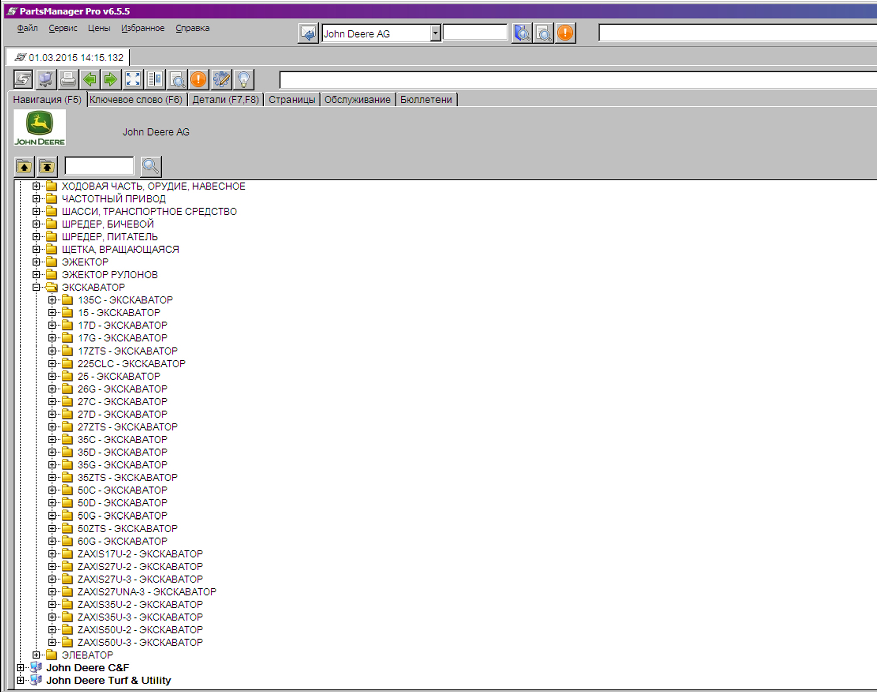Click the lightbulb hint icon
Viewport: 877px width, 692px height.
(243, 79)
